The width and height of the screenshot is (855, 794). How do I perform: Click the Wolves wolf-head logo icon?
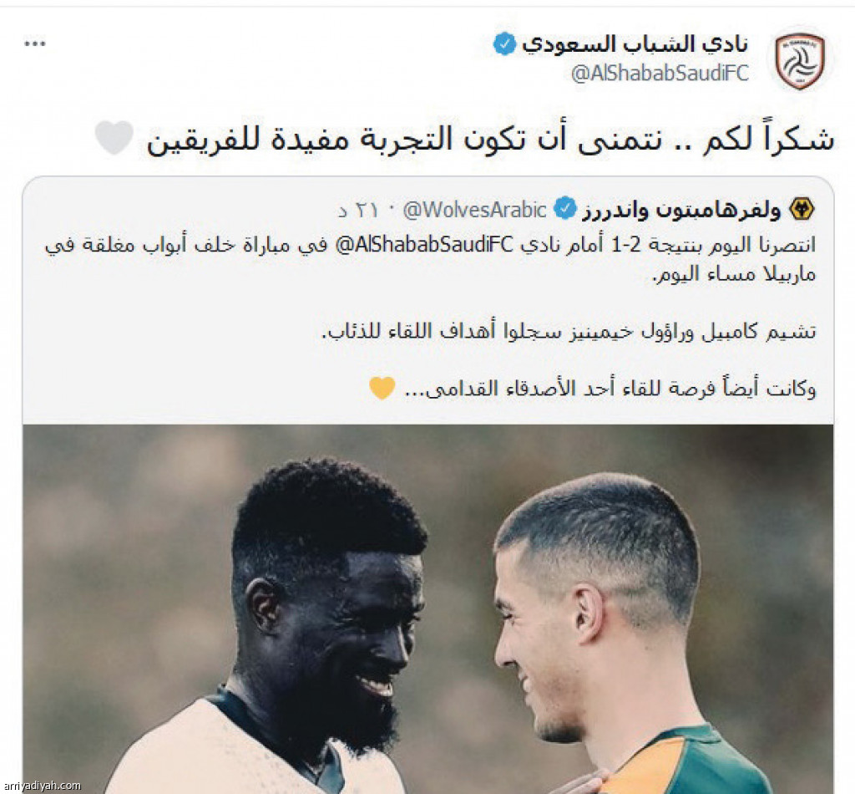pyautogui.click(x=802, y=209)
